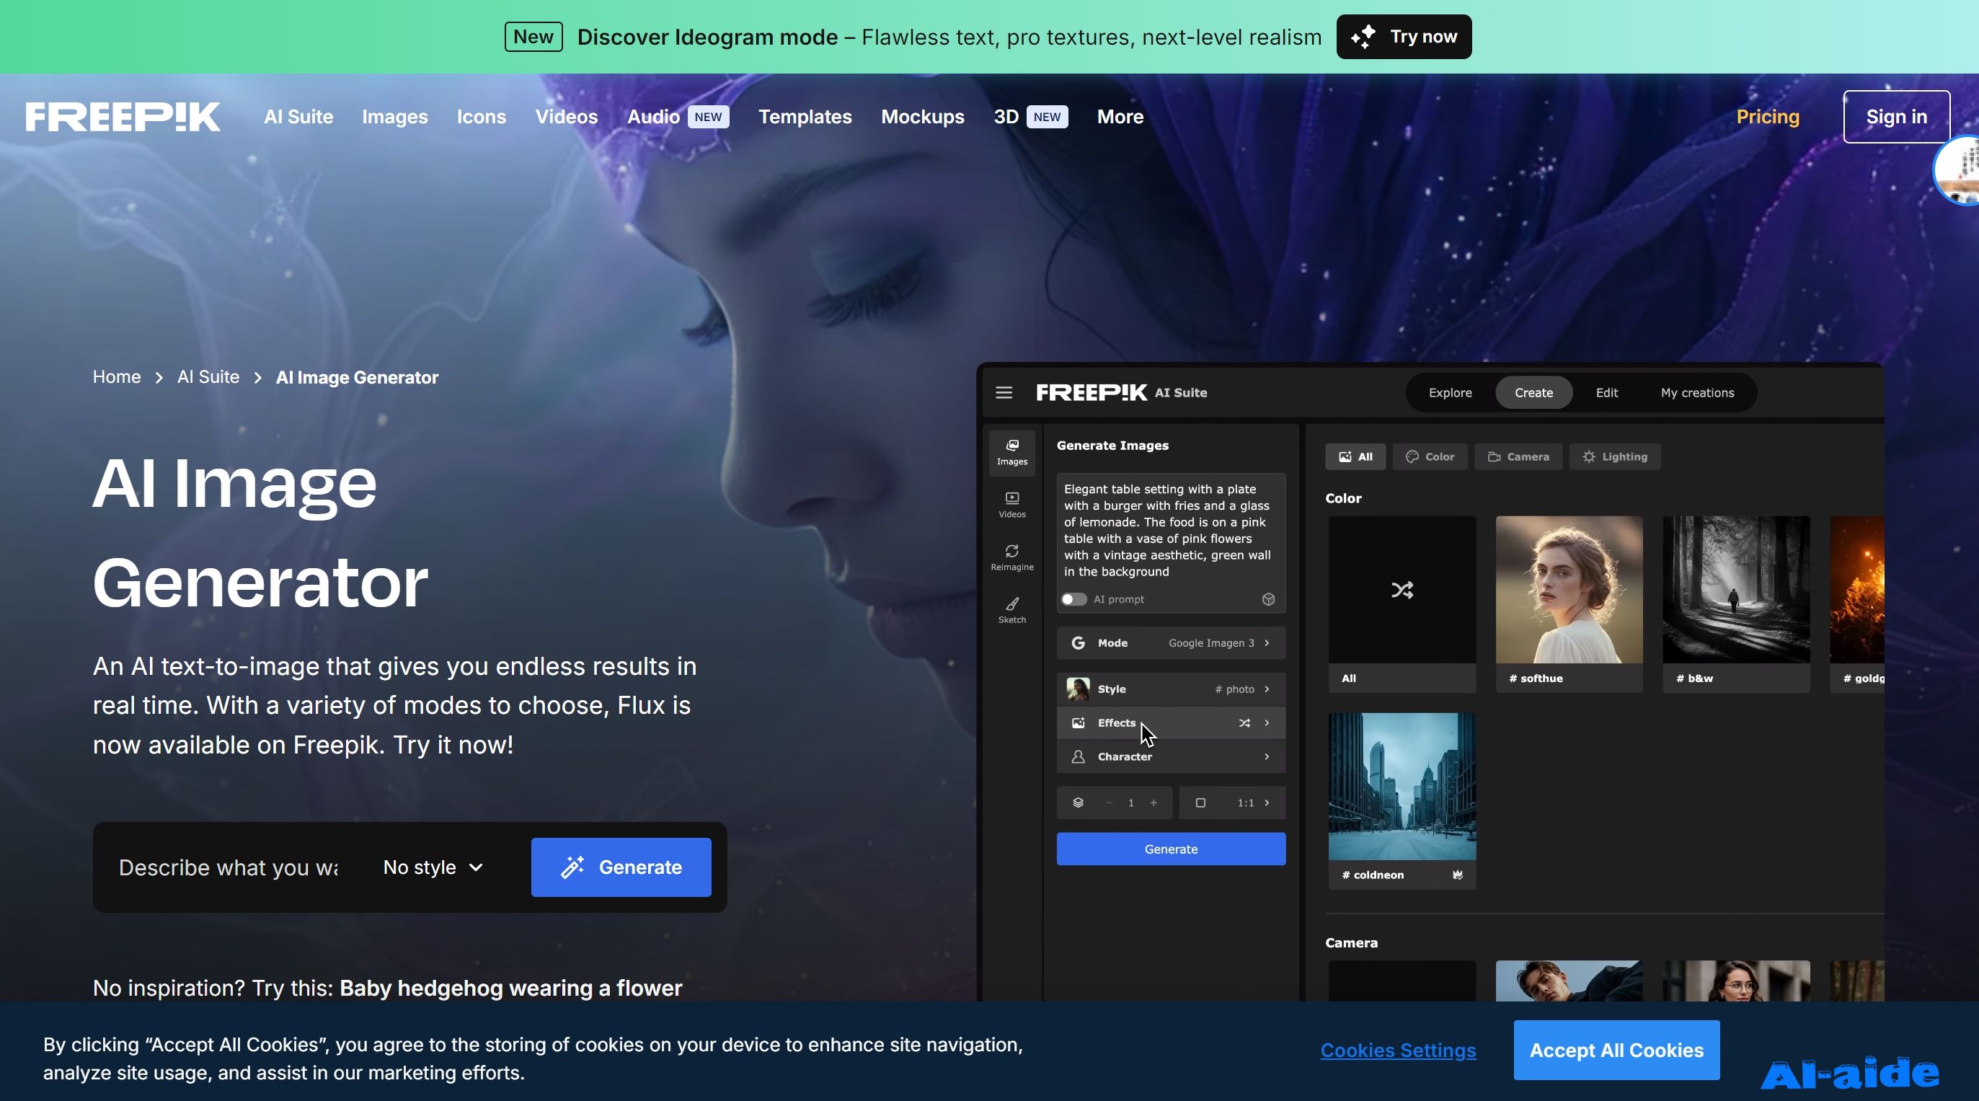Switch to the Edit tab
1979x1101 pixels.
[x=1606, y=393]
